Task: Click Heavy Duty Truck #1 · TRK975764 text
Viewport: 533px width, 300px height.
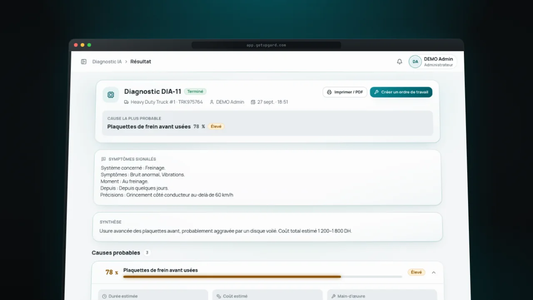Action: click(x=167, y=102)
